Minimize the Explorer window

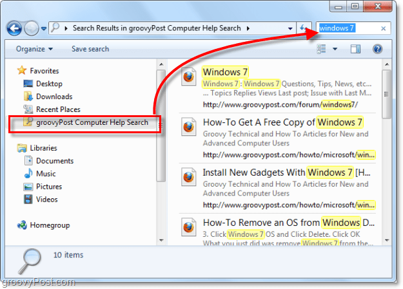[x=339, y=6]
